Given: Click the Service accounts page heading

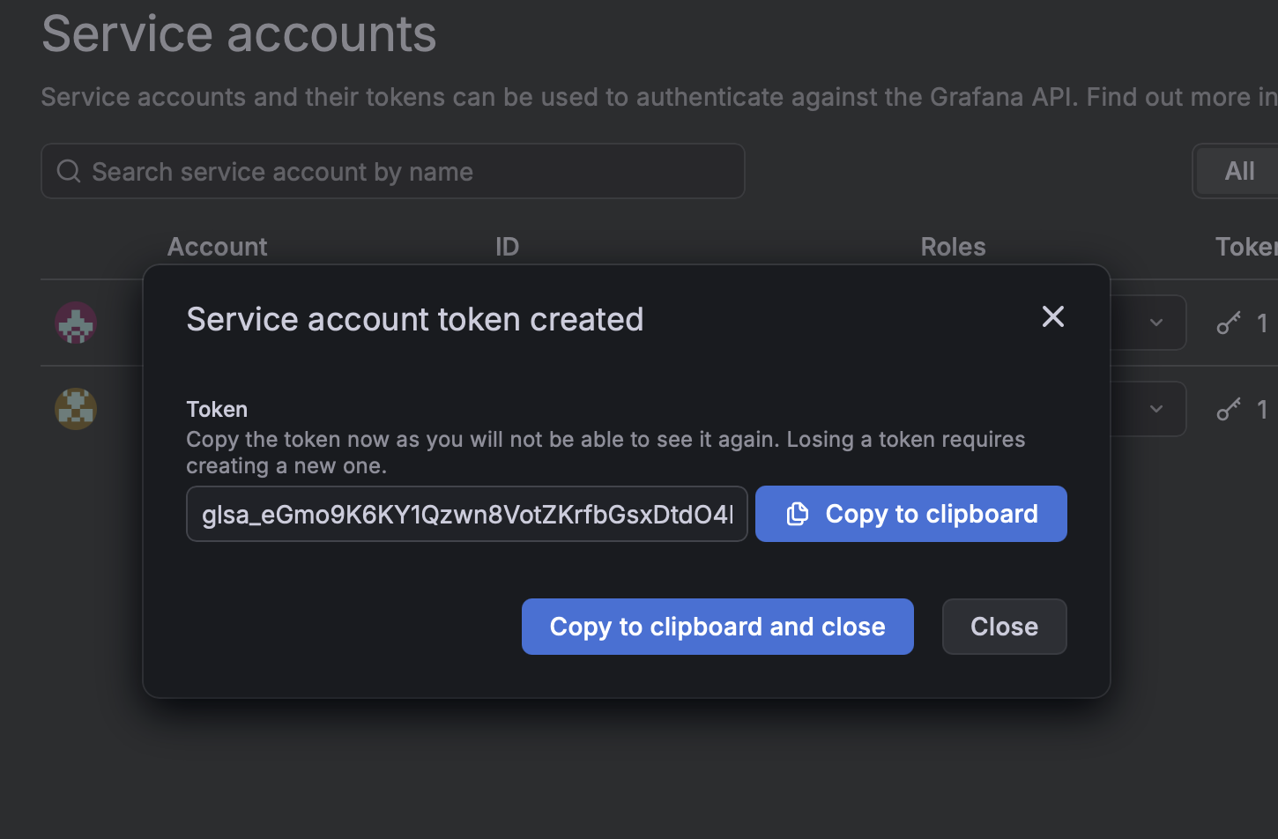Looking at the screenshot, I should click(239, 33).
